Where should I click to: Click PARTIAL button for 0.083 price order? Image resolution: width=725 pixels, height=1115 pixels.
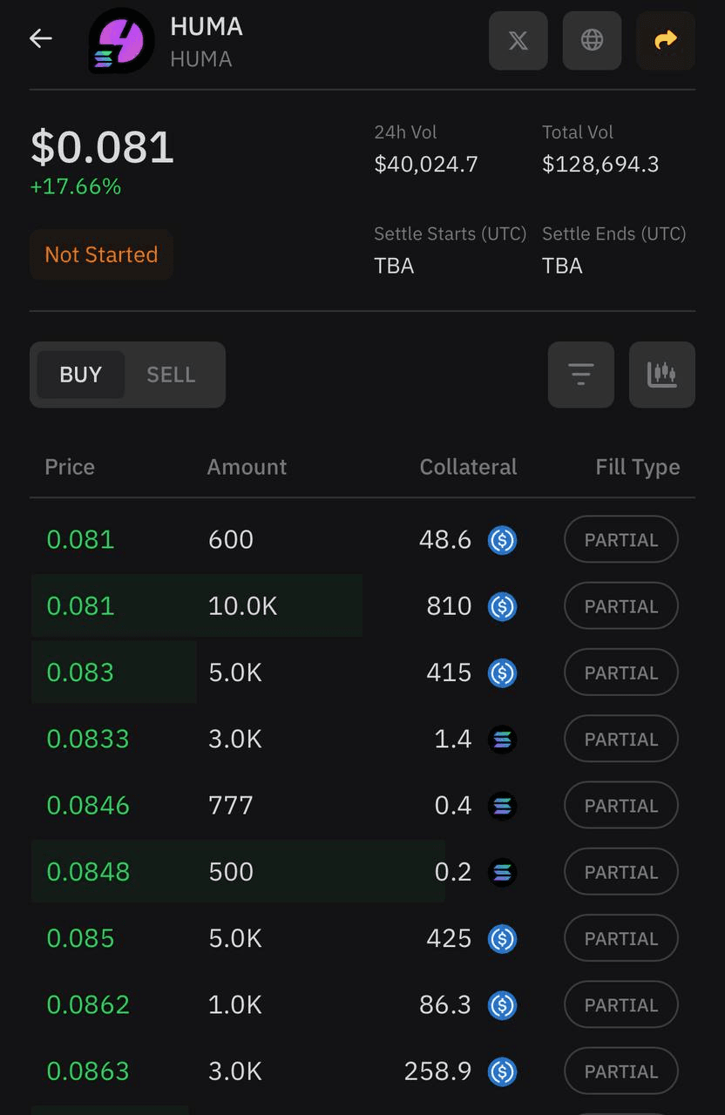(x=621, y=672)
